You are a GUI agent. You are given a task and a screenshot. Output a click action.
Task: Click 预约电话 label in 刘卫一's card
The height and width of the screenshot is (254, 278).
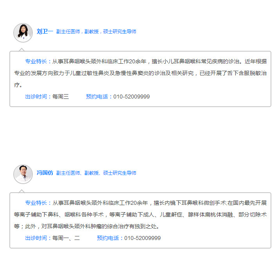pos(97,97)
